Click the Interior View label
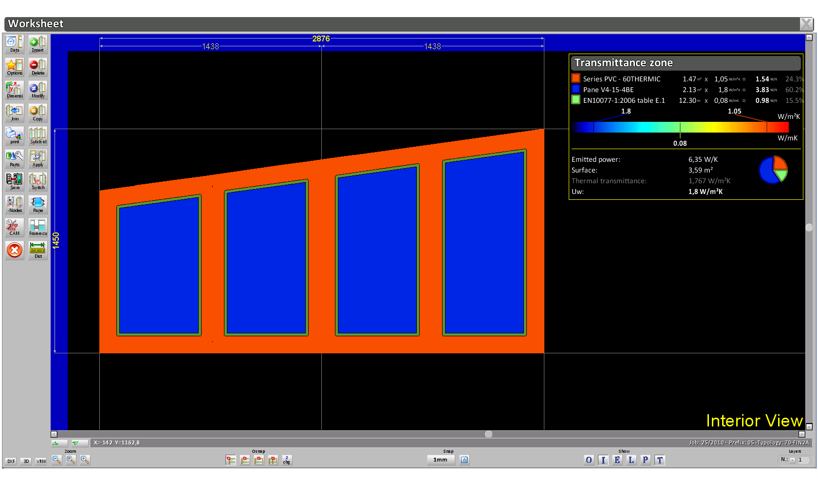Screen dimensions: 818x482 point(754,421)
